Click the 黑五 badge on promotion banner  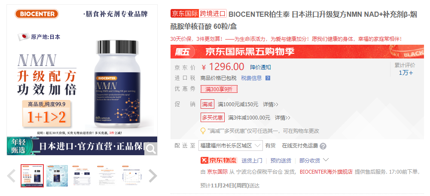(x=183, y=52)
